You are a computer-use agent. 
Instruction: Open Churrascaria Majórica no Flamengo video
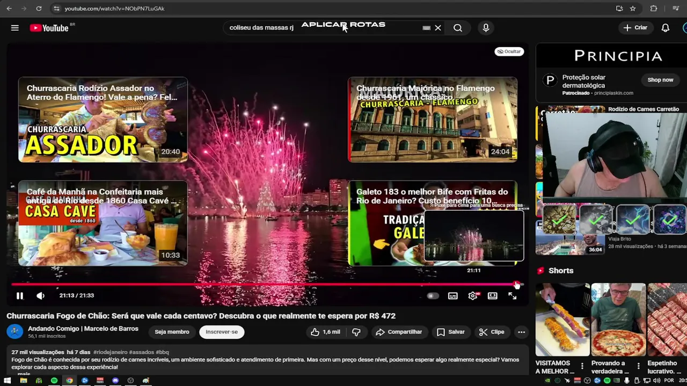[433, 120]
